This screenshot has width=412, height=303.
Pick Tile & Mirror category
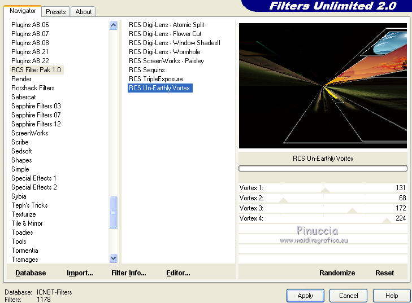(x=27, y=223)
